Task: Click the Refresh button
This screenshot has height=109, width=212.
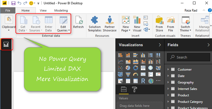Action: (78, 22)
